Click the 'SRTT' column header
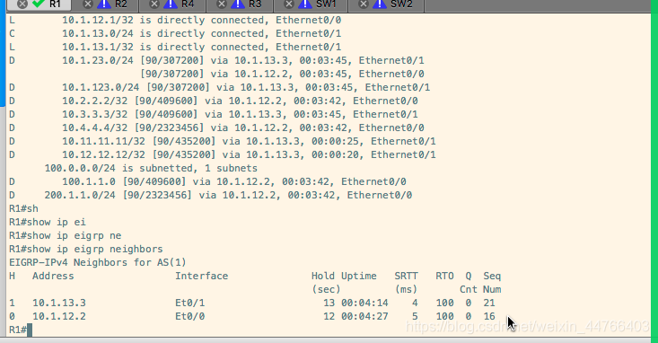658x343 pixels. click(407, 276)
